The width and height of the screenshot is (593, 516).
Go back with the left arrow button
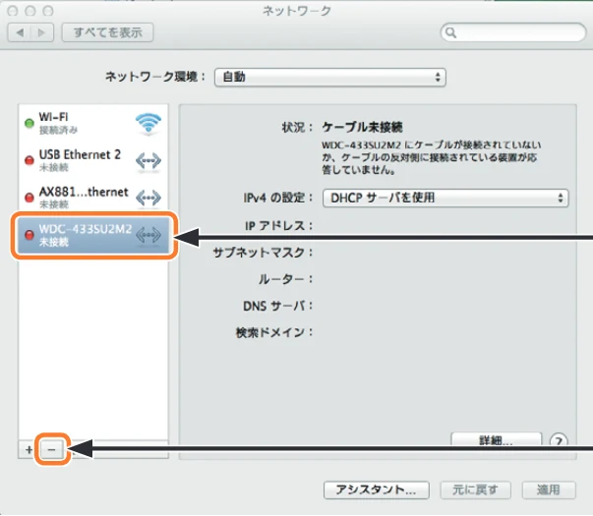20,32
